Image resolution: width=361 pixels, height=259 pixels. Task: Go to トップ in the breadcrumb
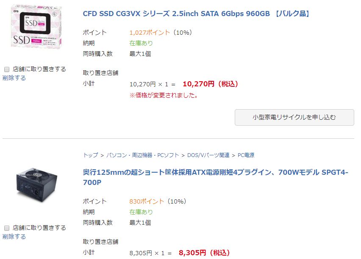(x=90, y=155)
